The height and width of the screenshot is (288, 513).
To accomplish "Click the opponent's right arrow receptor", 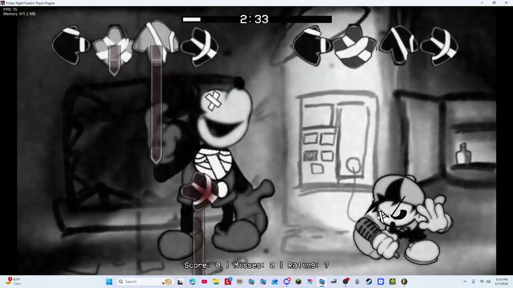I will click(199, 46).
